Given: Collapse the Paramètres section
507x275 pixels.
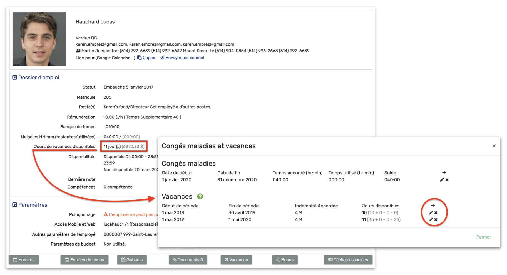Looking at the screenshot, I should (x=15, y=205).
